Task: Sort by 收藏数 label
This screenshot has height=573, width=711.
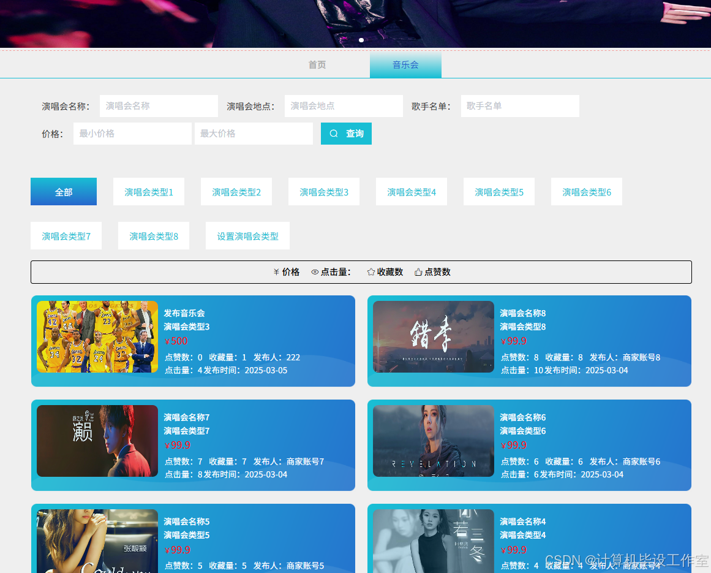Action: click(x=390, y=272)
